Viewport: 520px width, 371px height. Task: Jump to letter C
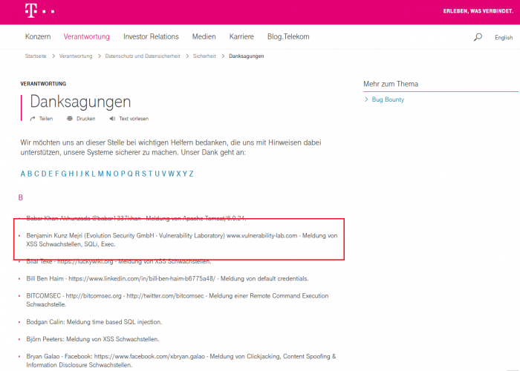(x=36, y=174)
